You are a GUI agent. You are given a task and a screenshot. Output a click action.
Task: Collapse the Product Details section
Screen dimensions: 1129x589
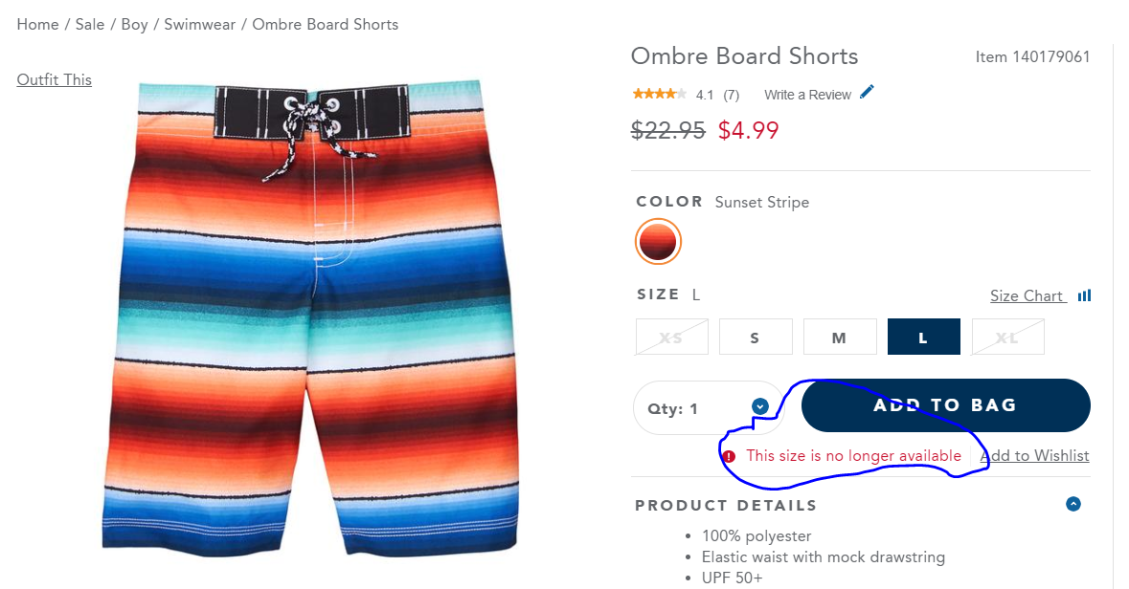[1073, 504]
